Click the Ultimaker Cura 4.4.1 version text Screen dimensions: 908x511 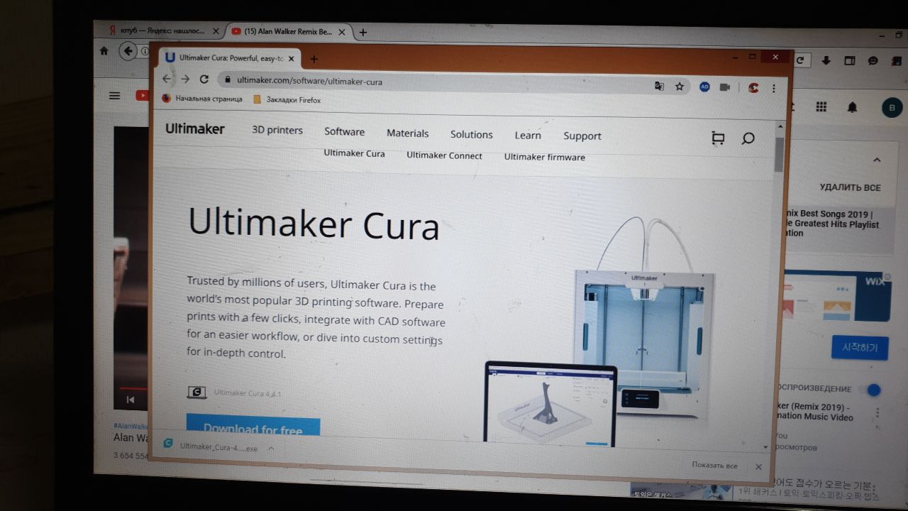tap(248, 393)
